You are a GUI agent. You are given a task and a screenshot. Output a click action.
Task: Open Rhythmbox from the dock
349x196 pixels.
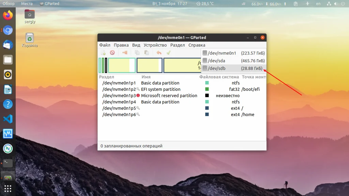coord(8,75)
